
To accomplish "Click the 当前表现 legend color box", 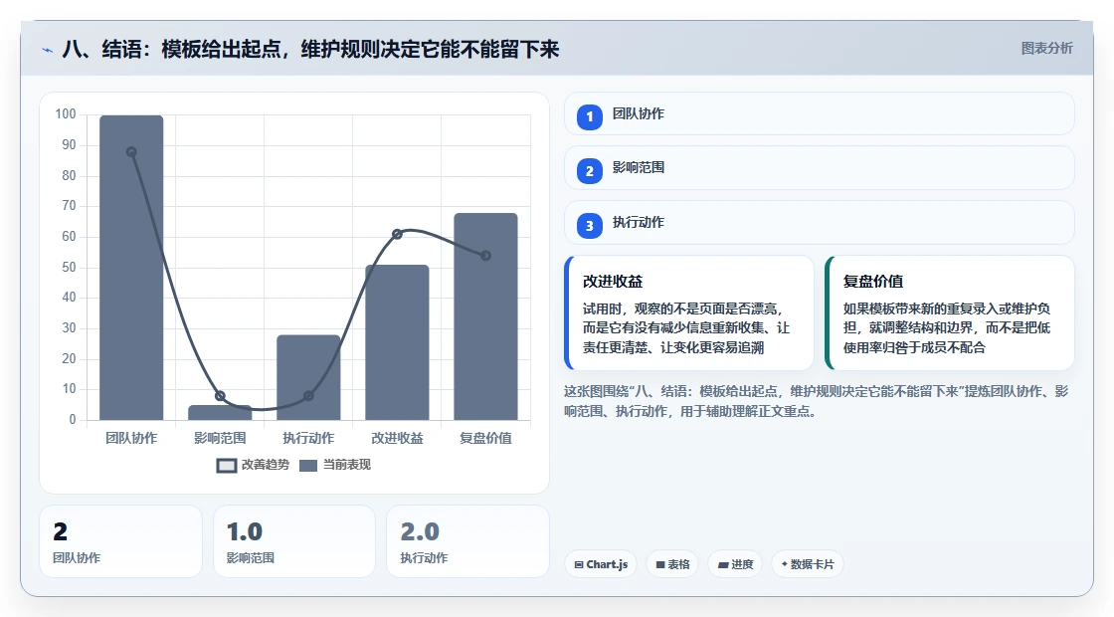I will click(x=307, y=466).
